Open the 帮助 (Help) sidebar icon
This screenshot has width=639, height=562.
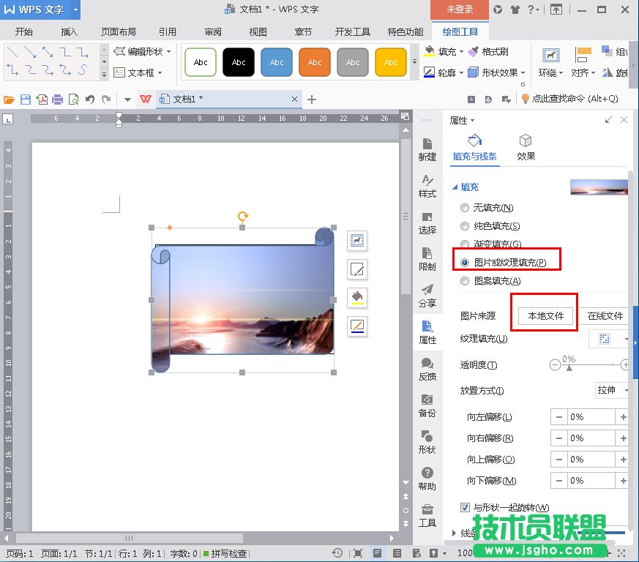pos(427,479)
